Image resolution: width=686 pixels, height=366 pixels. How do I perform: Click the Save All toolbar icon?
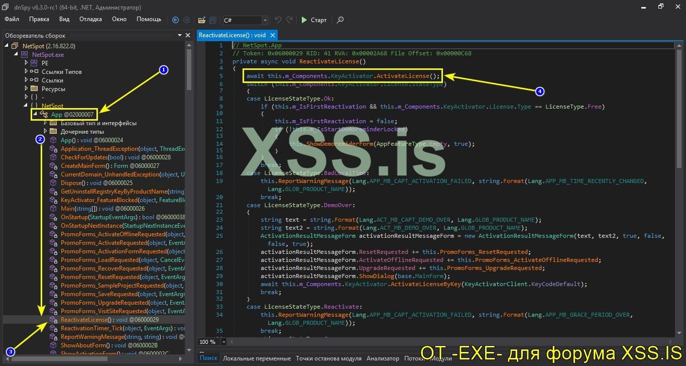212,20
